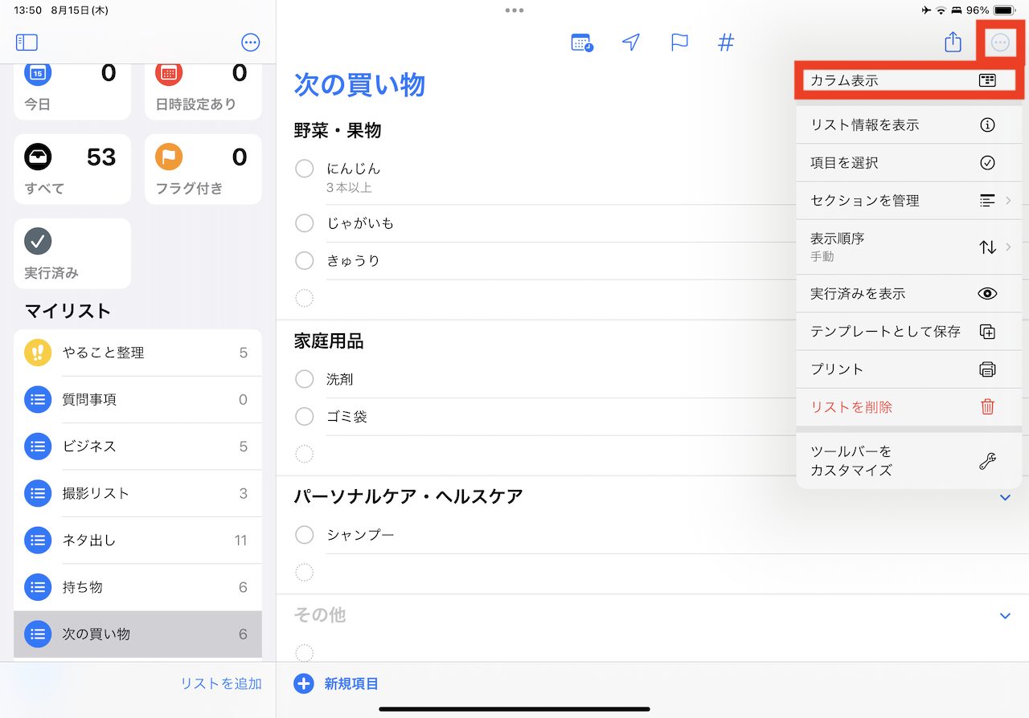This screenshot has width=1029, height=718.
Task: Toggle the sidebar panel icon
Action: coord(27,43)
